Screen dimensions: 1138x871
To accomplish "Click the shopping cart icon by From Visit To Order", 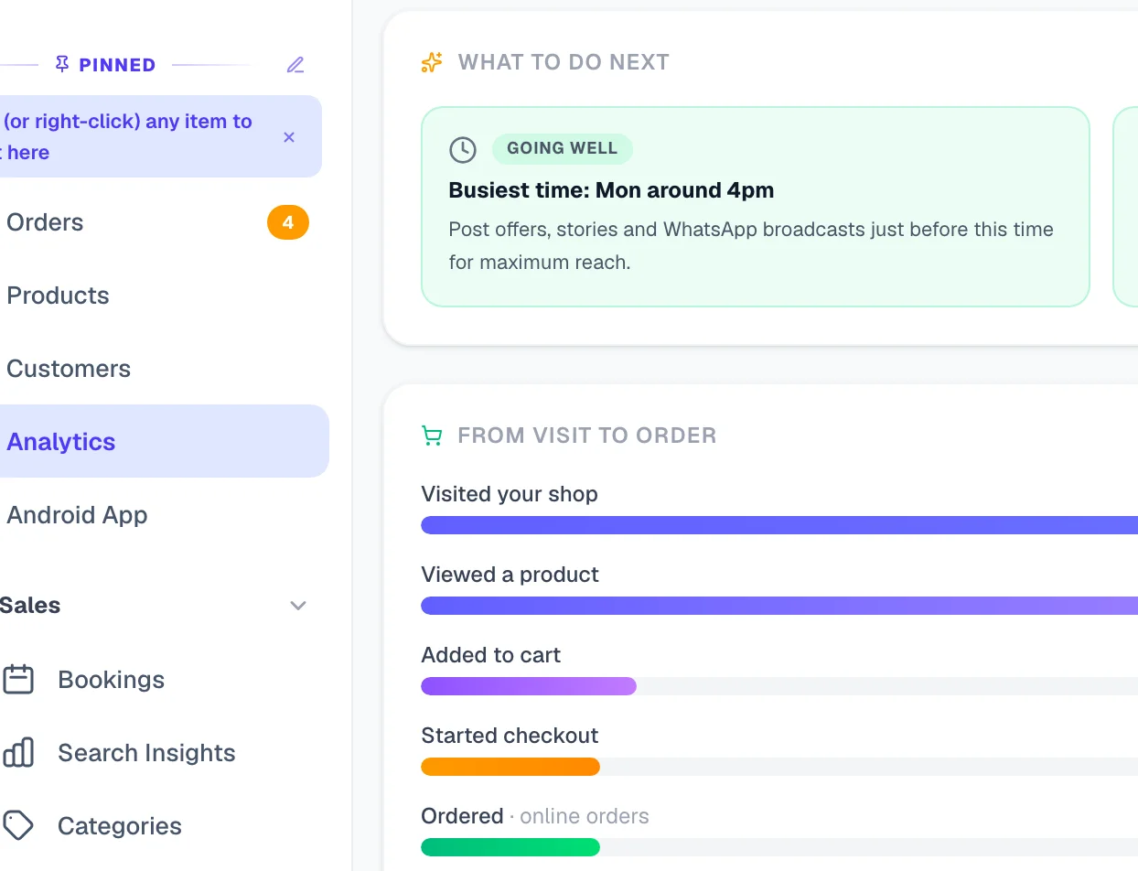I will (x=432, y=435).
